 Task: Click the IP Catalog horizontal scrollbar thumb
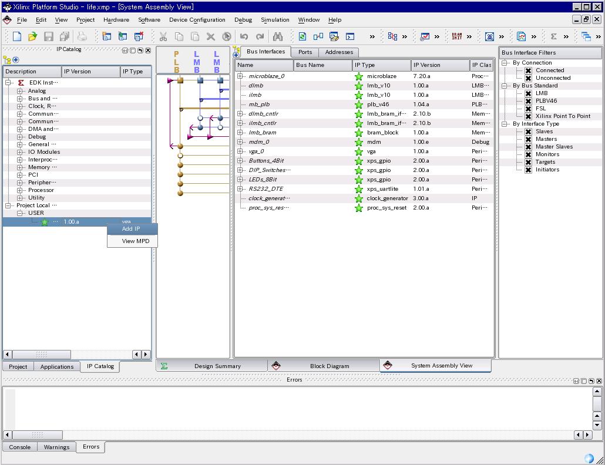[41, 355]
